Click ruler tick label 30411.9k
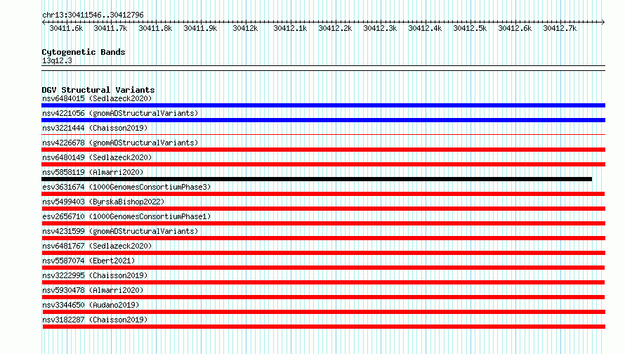The height and width of the screenshot is (354, 625). click(201, 28)
